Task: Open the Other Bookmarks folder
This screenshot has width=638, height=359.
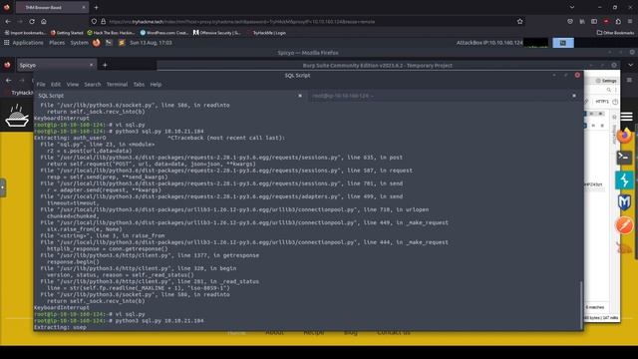Action: (615, 33)
